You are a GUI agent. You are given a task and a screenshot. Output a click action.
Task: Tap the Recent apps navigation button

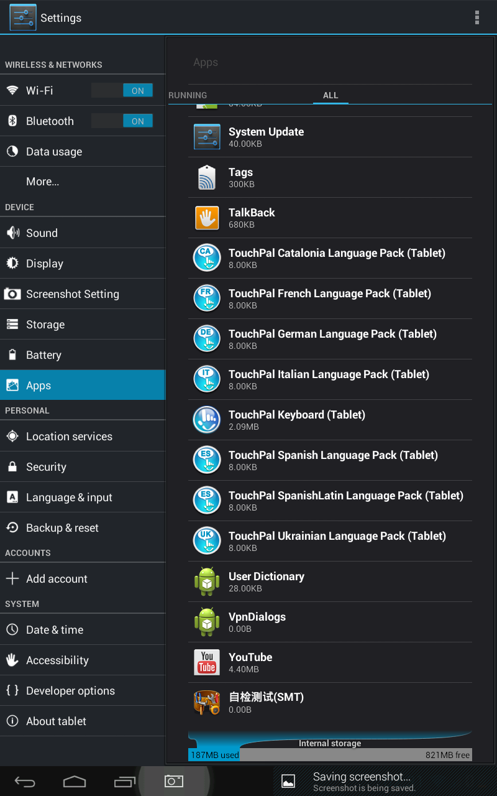point(124,782)
